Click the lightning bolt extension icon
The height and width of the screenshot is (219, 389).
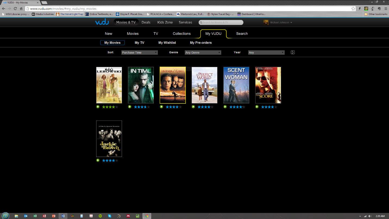click(x=360, y=9)
